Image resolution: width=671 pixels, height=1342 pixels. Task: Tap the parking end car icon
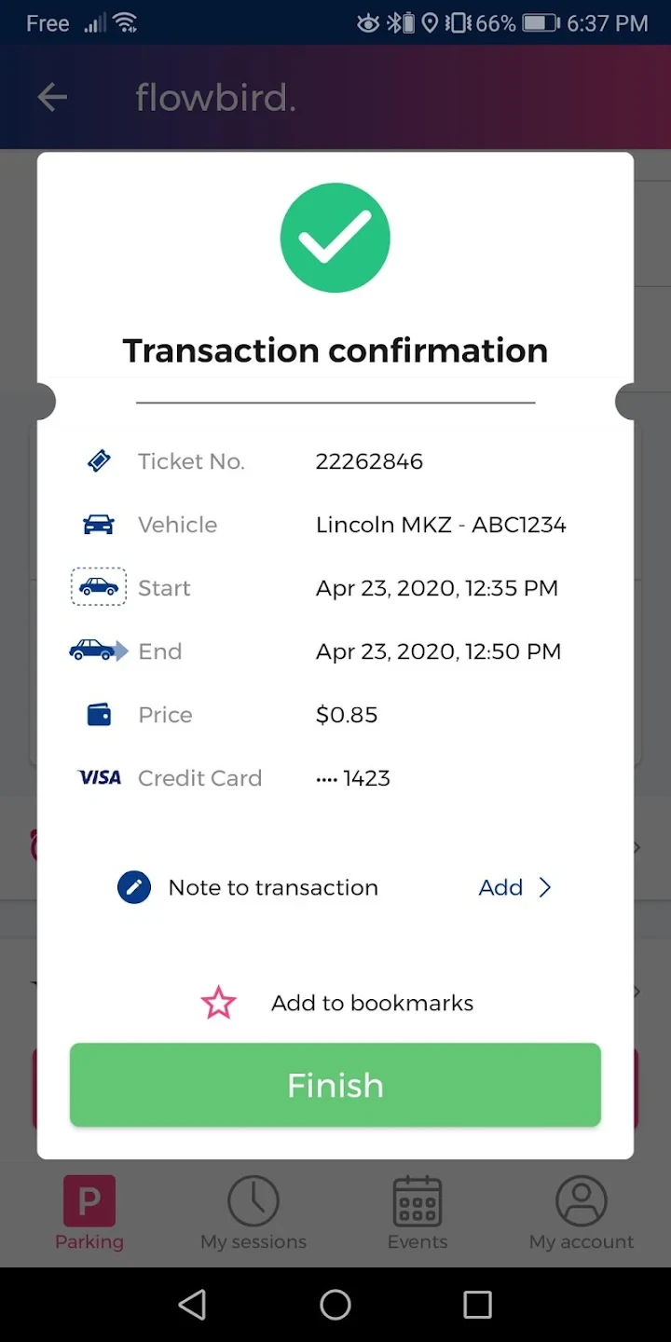[x=98, y=651]
